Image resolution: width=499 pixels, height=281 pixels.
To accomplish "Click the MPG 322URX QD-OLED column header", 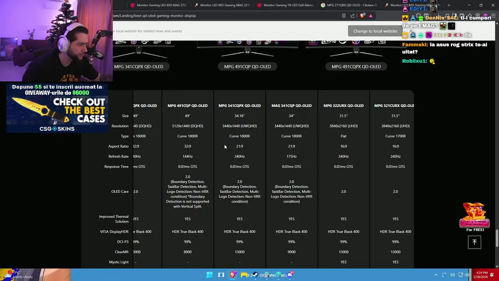I will tap(343, 105).
